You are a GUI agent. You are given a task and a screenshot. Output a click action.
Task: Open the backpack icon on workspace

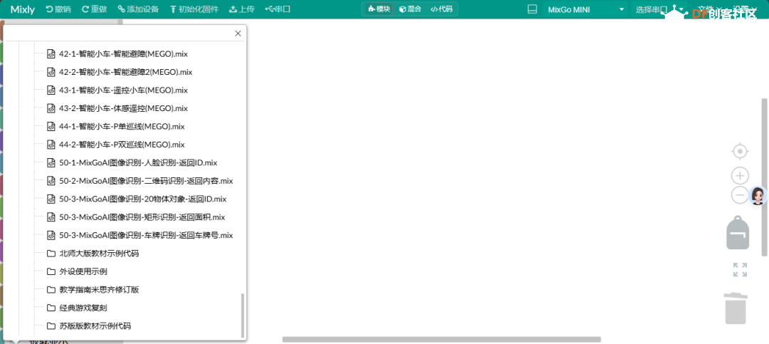738,233
